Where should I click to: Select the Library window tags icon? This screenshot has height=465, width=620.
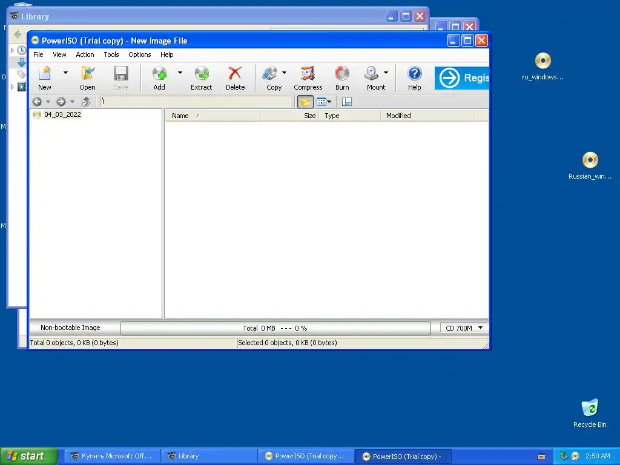click(x=21, y=74)
